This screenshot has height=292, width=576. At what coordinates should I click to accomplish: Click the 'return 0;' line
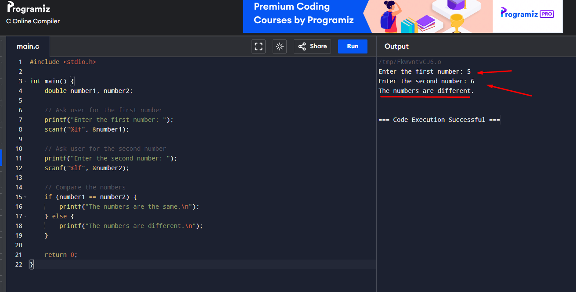coord(61,255)
